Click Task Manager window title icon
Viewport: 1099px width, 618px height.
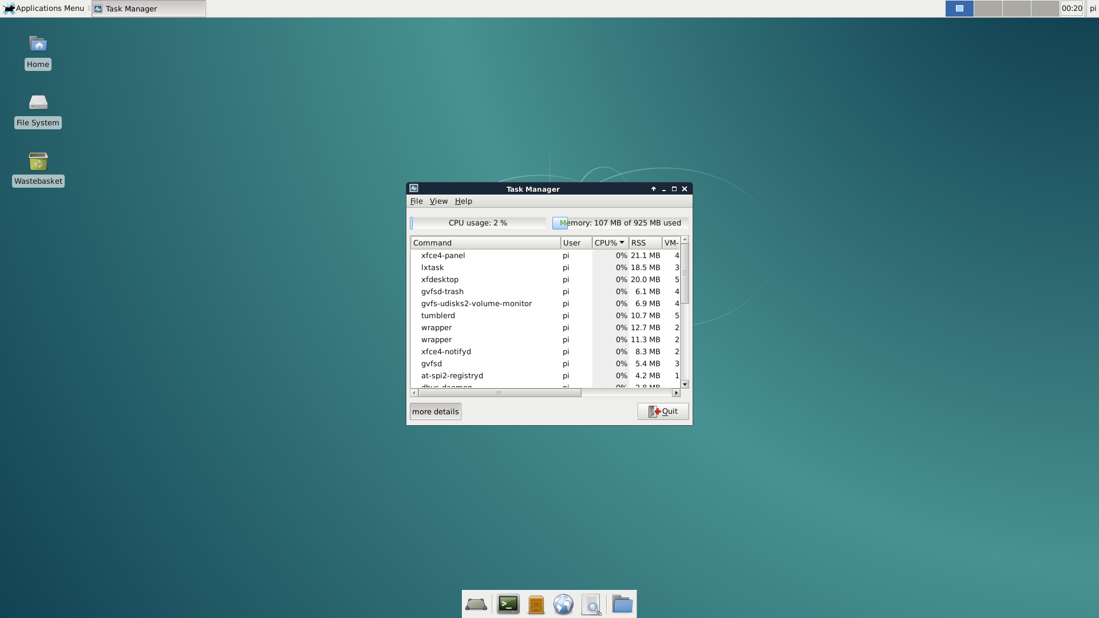(x=414, y=188)
